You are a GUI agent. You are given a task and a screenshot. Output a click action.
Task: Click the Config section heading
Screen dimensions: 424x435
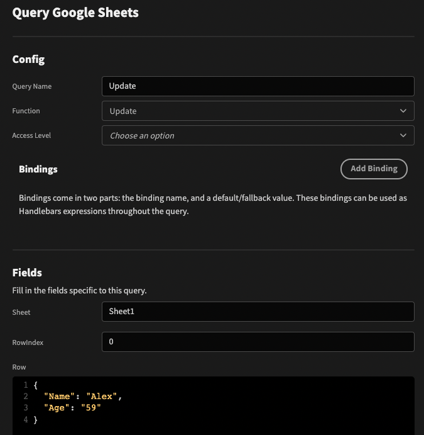point(28,59)
